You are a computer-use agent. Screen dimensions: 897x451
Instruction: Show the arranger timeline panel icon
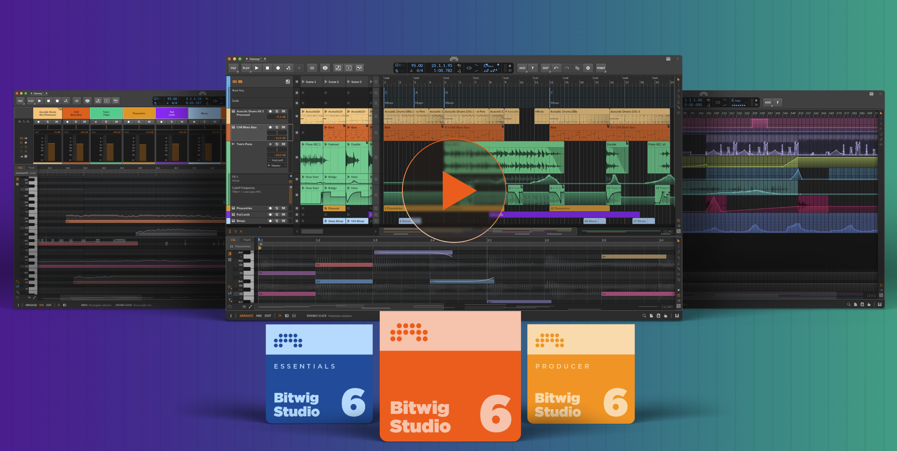(x=240, y=82)
